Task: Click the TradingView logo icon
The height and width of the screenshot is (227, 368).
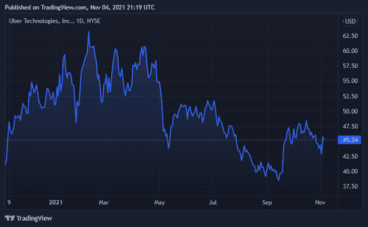Action: coord(9,218)
